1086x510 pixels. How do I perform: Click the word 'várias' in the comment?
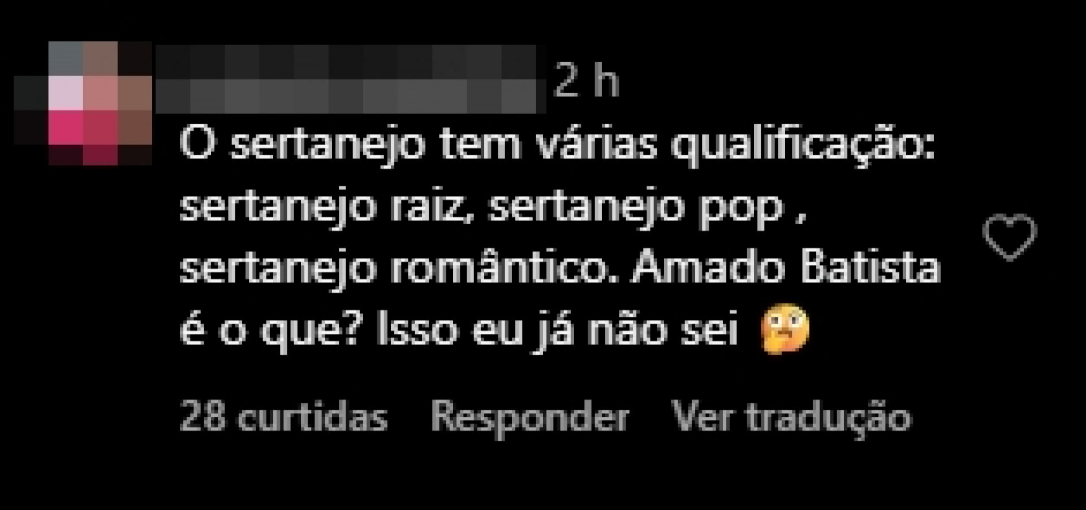pyautogui.click(x=596, y=143)
